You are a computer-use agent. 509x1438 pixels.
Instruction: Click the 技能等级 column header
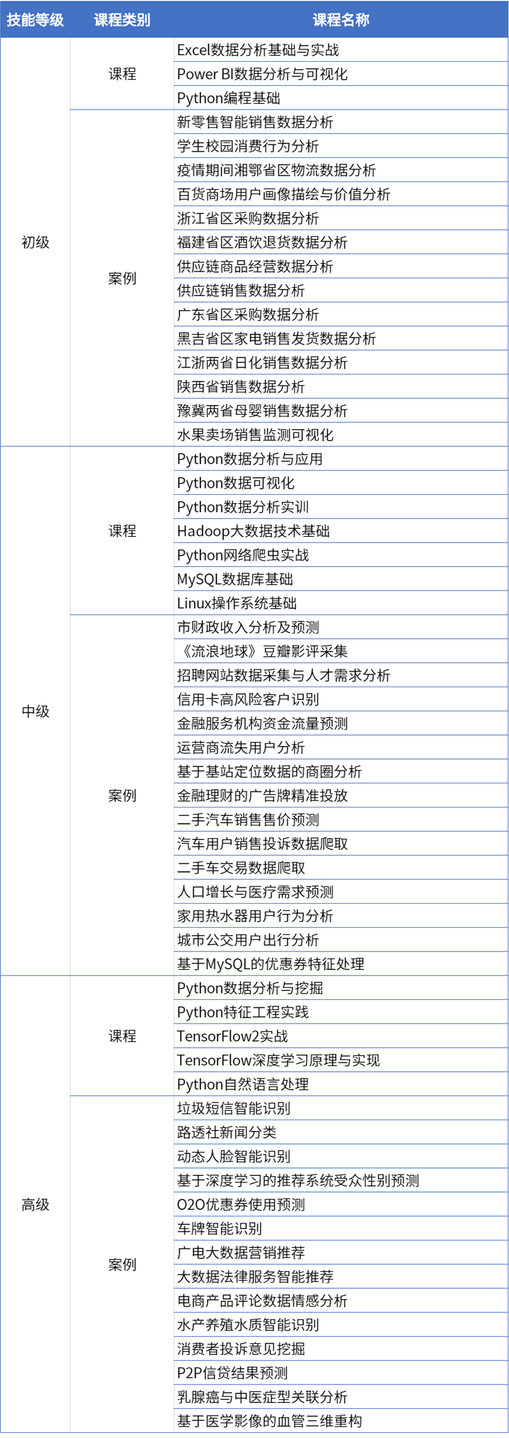point(35,20)
